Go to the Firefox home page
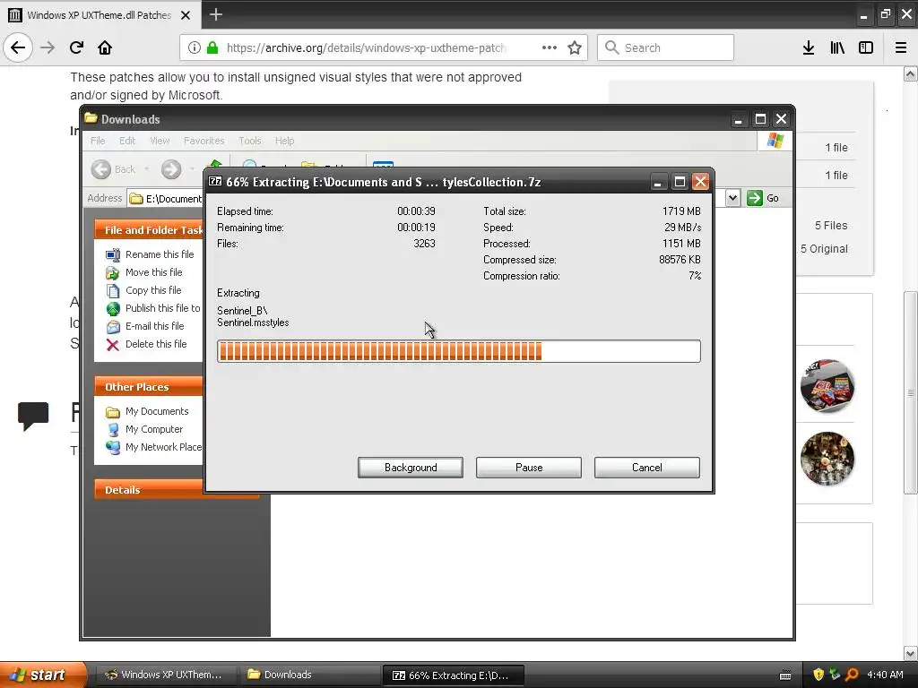Screen dimensions: 918x688 coord(105,47)
